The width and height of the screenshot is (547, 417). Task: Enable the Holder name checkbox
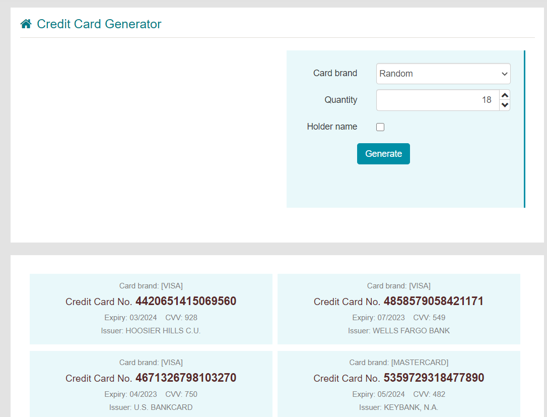[x=380, y=127]
